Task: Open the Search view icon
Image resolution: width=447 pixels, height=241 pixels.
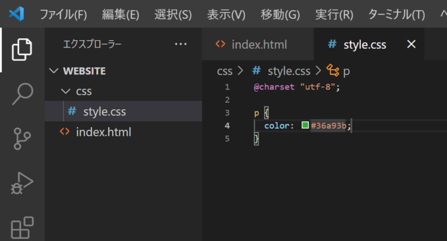Action: (x=23, y=94)
